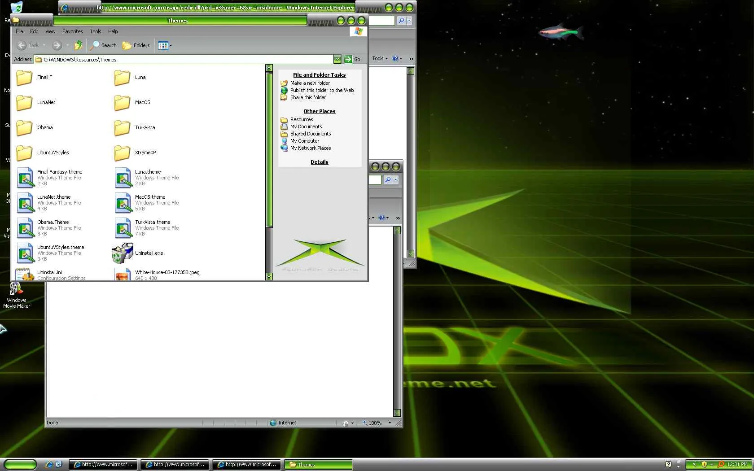The image size is (754, 471).
Task: Collapse the File and Folder Tasks section
Action: [320, 75]
